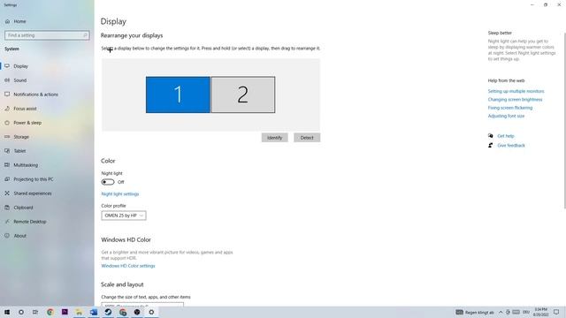Image resolution: width=566 pixels, height=318 pixels.
Task: Click inside the Find a setting field
Action: click(x=47, y=35)
